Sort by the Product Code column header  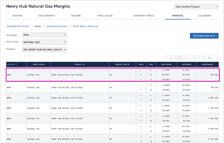coord(122,64)
